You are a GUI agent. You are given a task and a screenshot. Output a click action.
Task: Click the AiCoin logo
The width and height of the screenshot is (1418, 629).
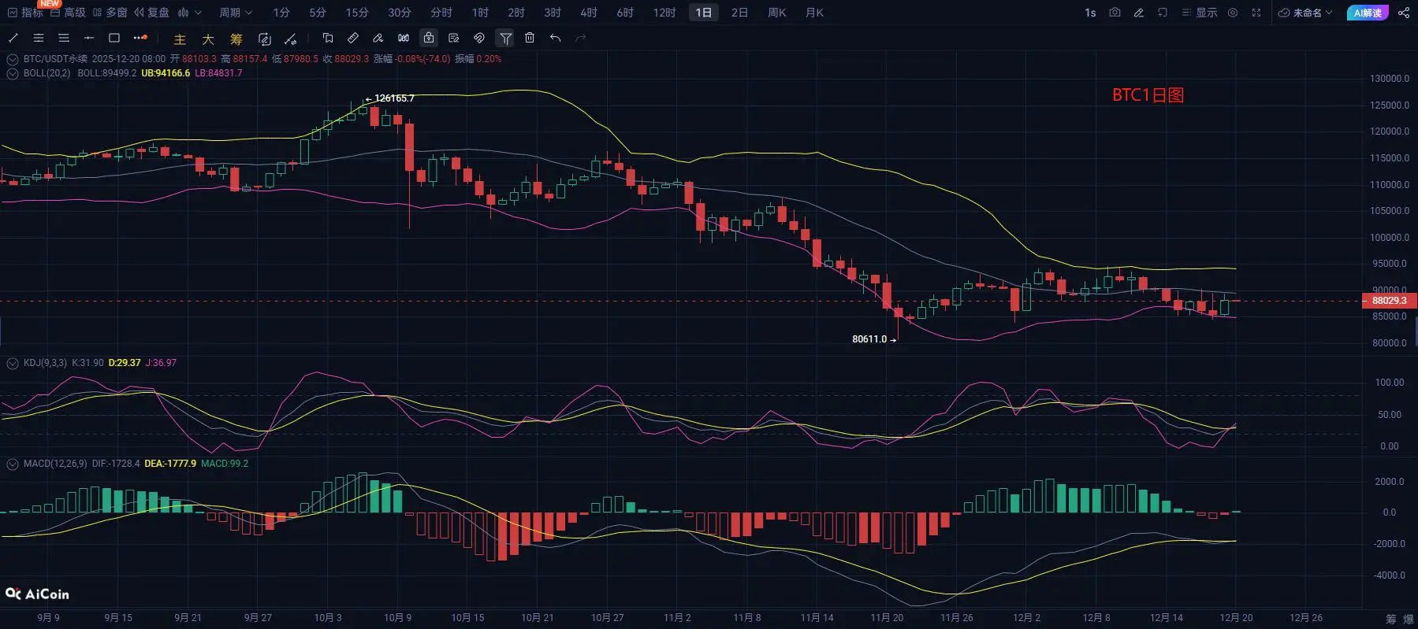point(38,594)
